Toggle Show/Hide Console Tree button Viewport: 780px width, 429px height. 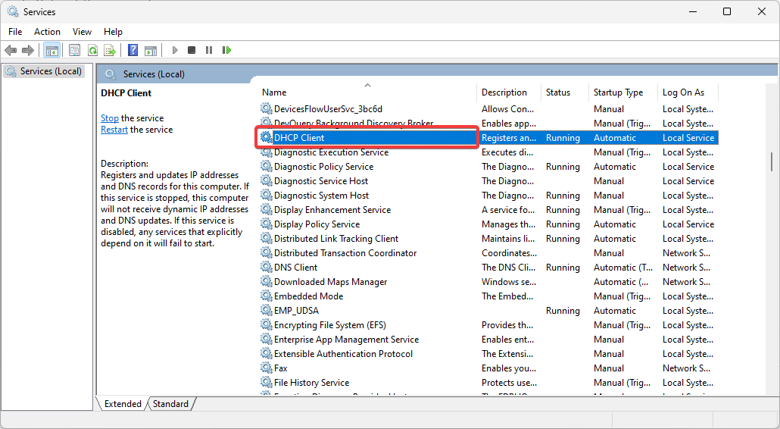[51, 50]
